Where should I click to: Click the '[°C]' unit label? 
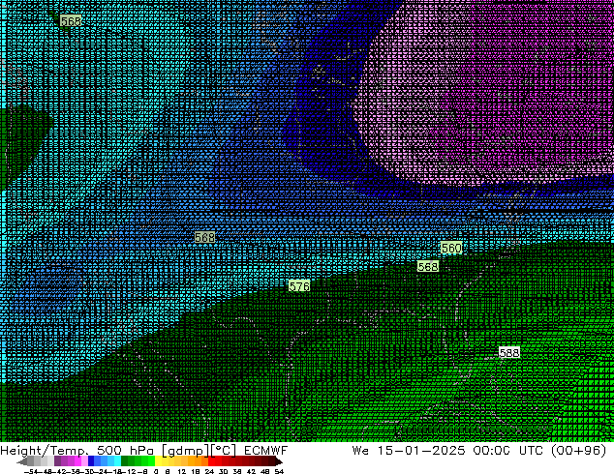coord(223,451)
